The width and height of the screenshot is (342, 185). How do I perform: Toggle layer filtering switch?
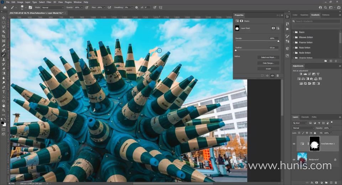click(332, 123)
